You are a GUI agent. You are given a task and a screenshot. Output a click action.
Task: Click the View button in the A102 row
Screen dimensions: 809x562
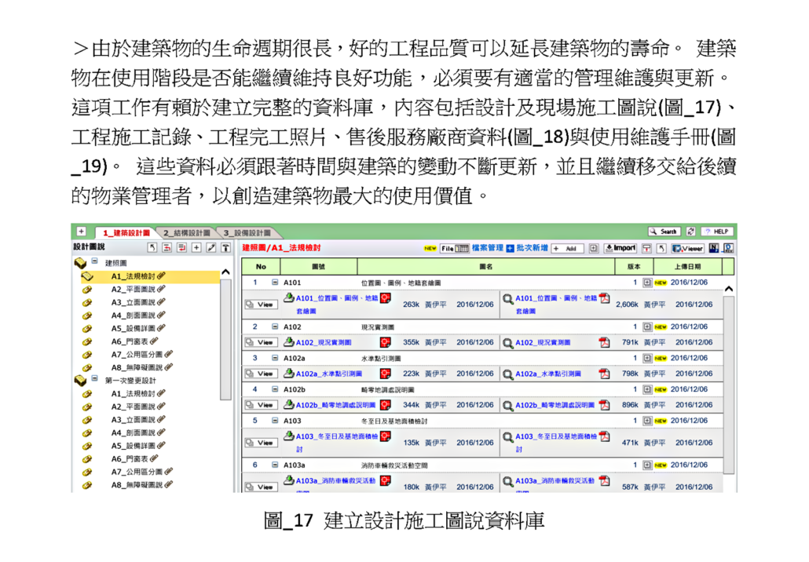261,342
